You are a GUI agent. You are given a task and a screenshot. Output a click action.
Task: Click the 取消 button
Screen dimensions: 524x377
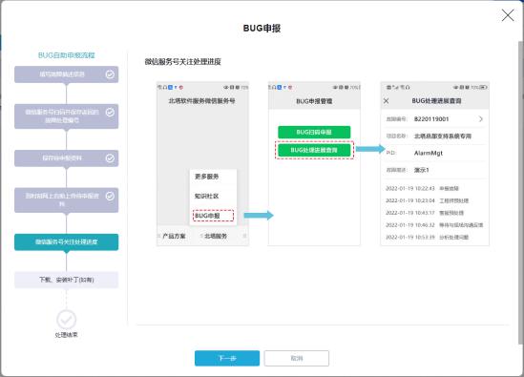[297, 358]
